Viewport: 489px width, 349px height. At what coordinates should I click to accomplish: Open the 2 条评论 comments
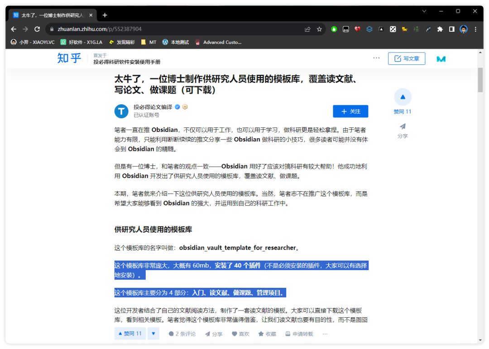click(x=182, y=334)
